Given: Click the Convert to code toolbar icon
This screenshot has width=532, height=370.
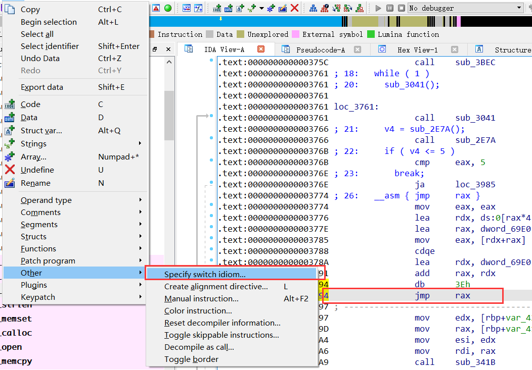Looking at the screenshot, I should [x=217, y=8].
